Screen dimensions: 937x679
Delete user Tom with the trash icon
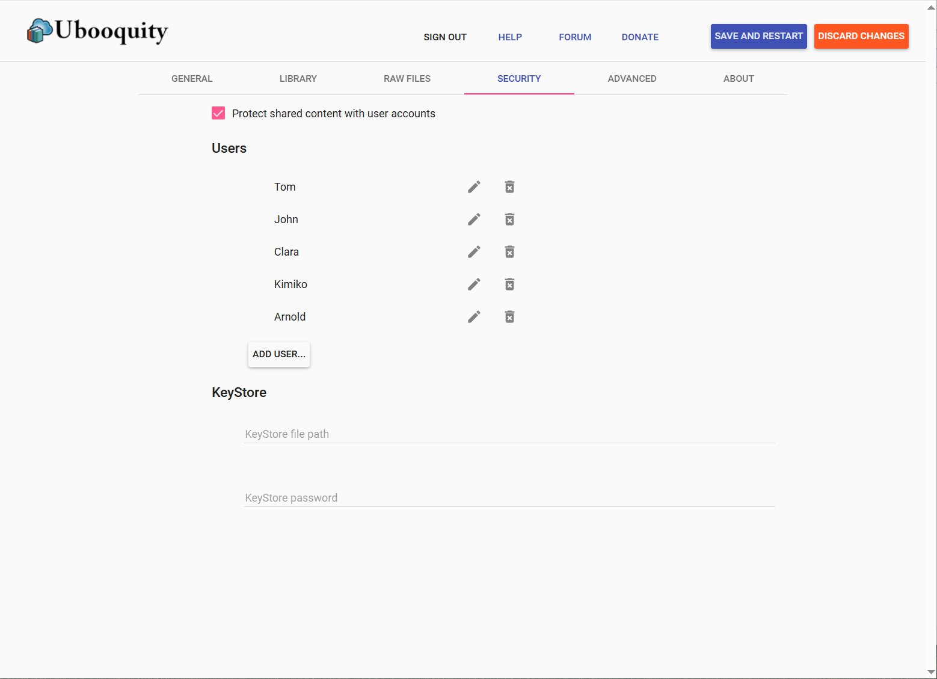509,187
